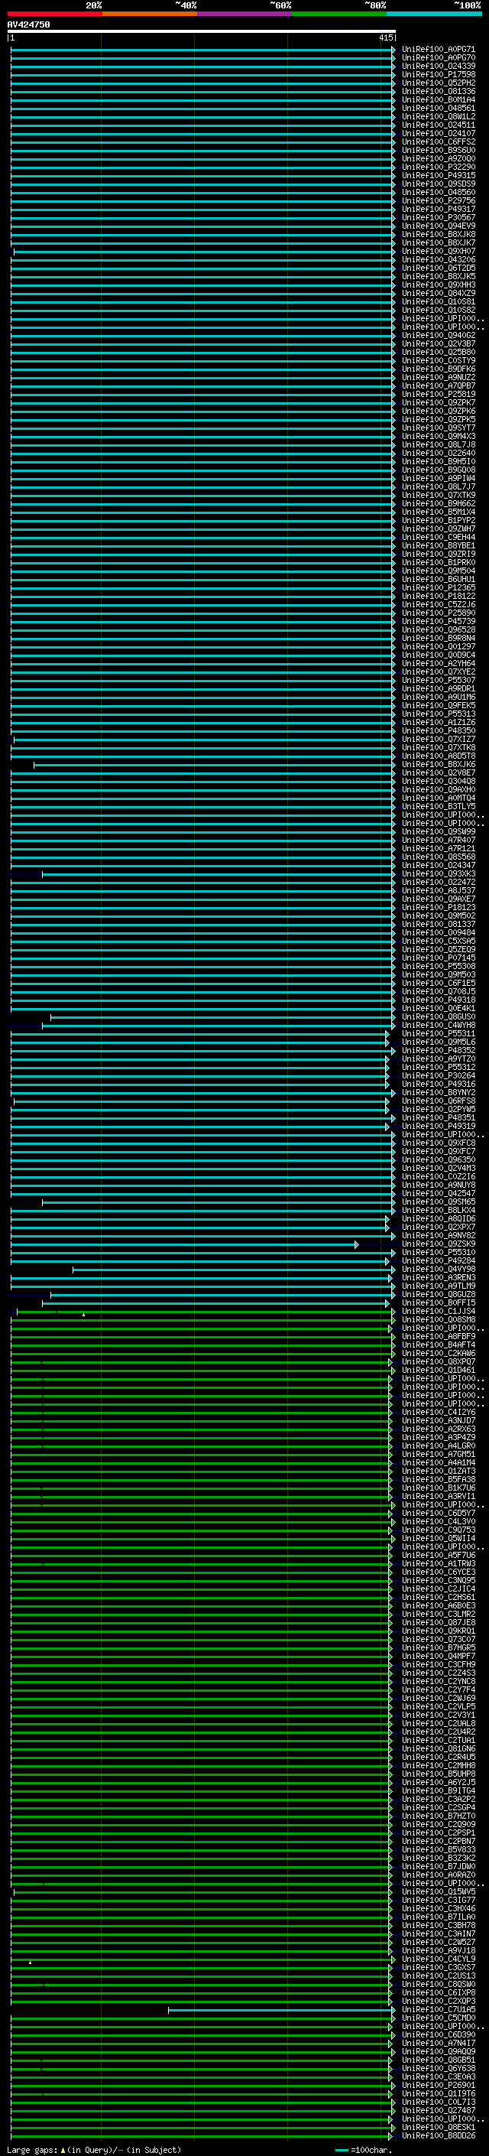Image resolution: width=489 pixels, height=2156 pixels.
Task: Select hit label UniRef100_Q52PH2
Action: coord(439,83)
